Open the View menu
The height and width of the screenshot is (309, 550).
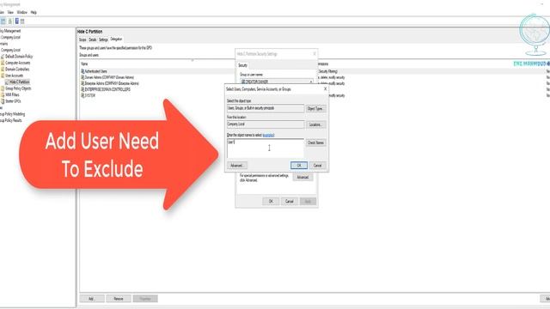[10, 12]
